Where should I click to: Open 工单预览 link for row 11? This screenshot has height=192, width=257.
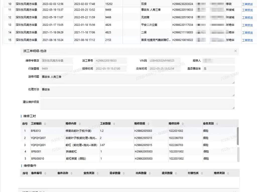click(x=247, y=10)
